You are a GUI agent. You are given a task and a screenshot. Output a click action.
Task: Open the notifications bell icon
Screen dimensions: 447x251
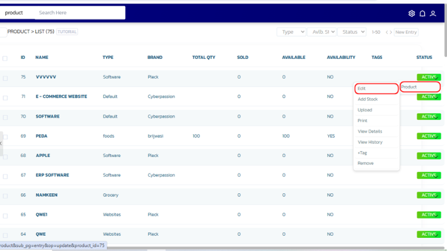(422, 13)
